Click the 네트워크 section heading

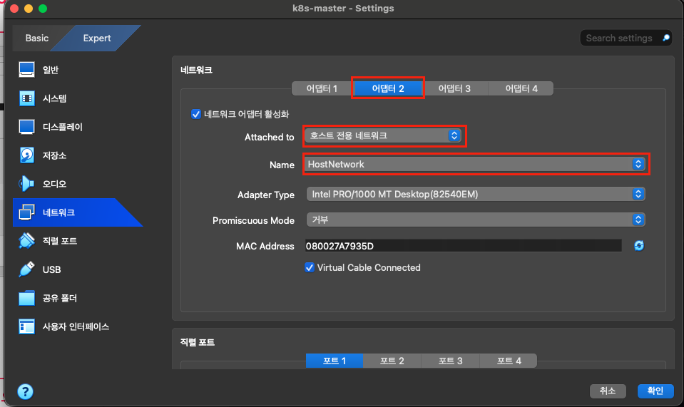196,70
